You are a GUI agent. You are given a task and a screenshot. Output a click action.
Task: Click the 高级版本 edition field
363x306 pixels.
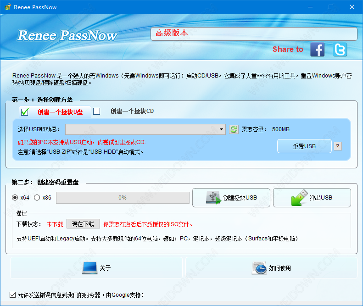[x=254, y=34]
